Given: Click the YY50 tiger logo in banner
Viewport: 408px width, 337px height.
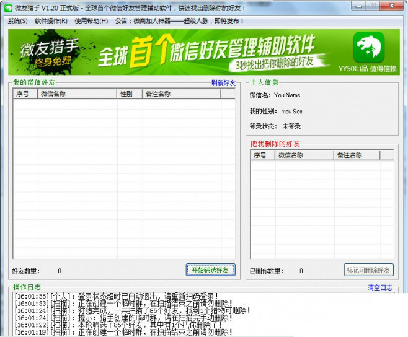Looking at the screenshot, I should point(368,47).
